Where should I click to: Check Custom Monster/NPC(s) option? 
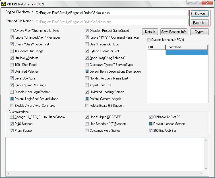149,40
